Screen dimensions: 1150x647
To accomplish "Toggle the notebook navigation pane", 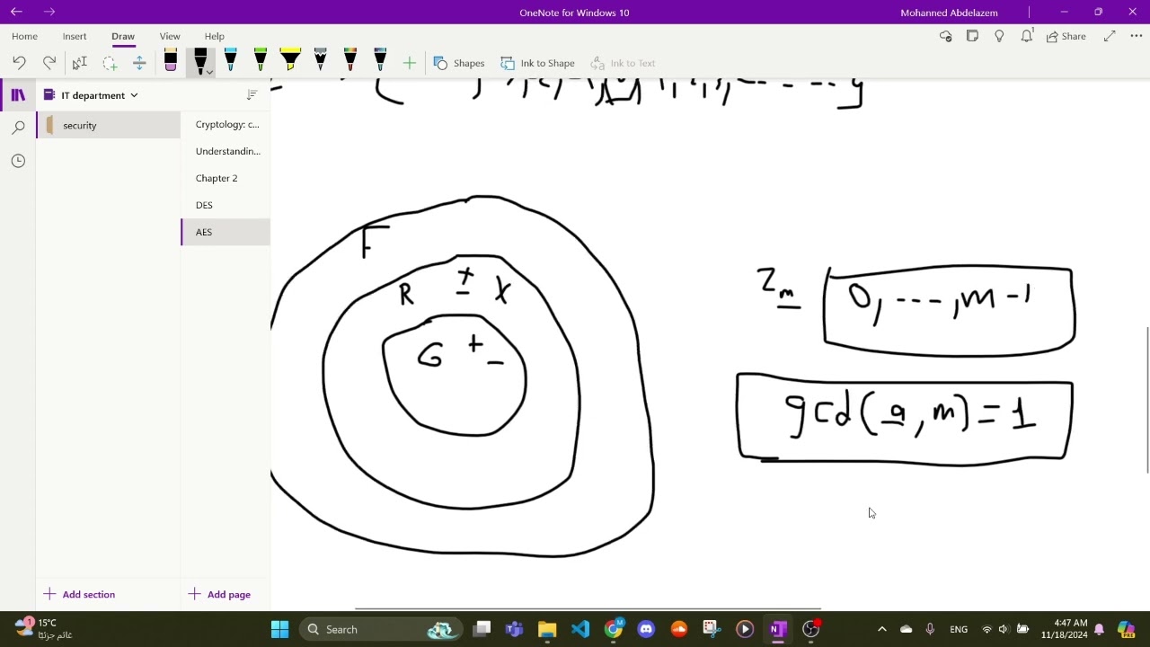I will (18, 95).
